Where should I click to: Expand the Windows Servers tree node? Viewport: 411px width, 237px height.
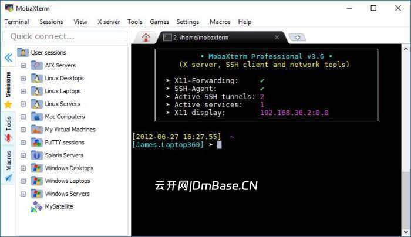(23, 194)
